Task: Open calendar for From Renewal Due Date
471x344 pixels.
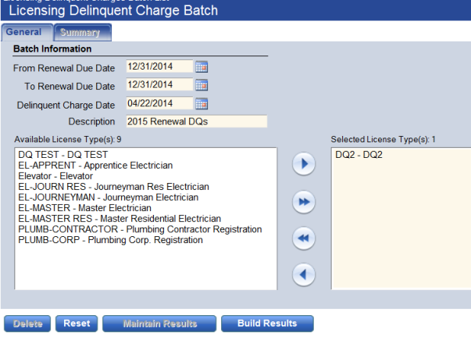Action: tap(201, 67)
